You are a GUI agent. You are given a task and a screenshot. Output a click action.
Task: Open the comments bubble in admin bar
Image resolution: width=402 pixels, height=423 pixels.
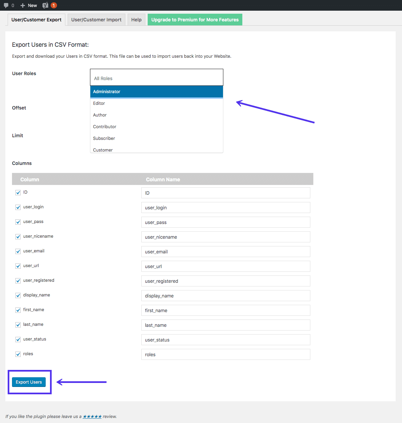pos(8,5)
